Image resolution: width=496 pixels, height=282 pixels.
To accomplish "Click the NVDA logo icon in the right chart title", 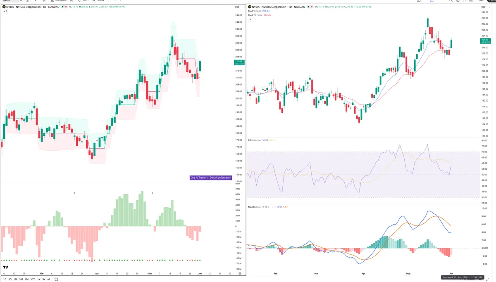I will point(250,7).
